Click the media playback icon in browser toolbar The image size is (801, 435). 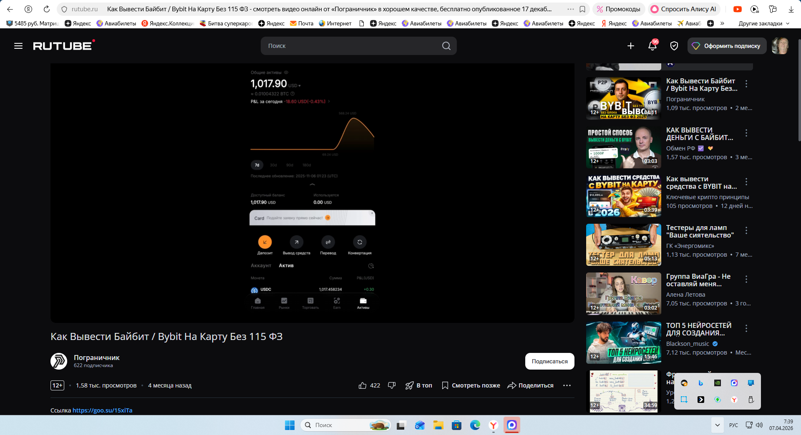(x=755, y=9)
